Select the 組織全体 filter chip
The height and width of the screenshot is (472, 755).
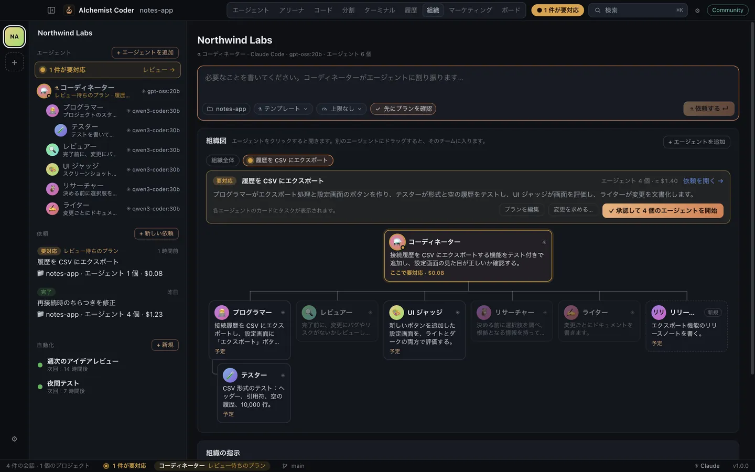coord(223,160)
